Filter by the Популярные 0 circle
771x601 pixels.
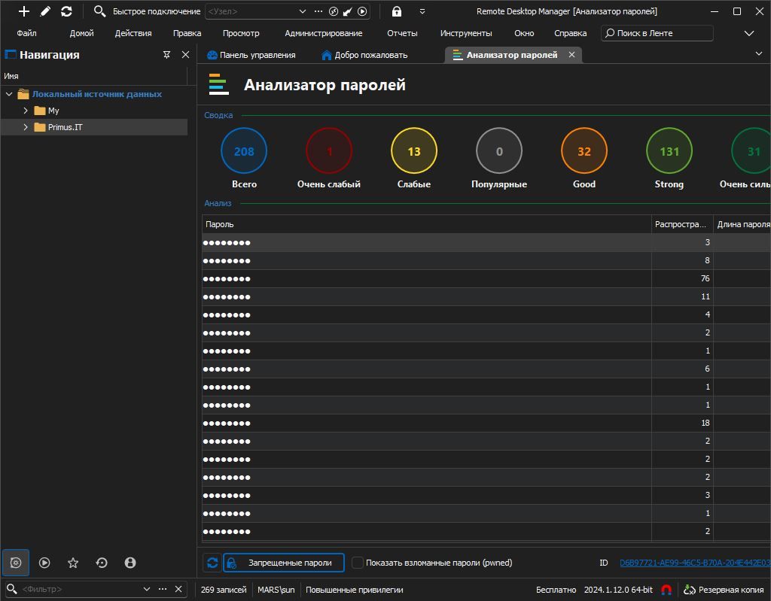[499, 150]
